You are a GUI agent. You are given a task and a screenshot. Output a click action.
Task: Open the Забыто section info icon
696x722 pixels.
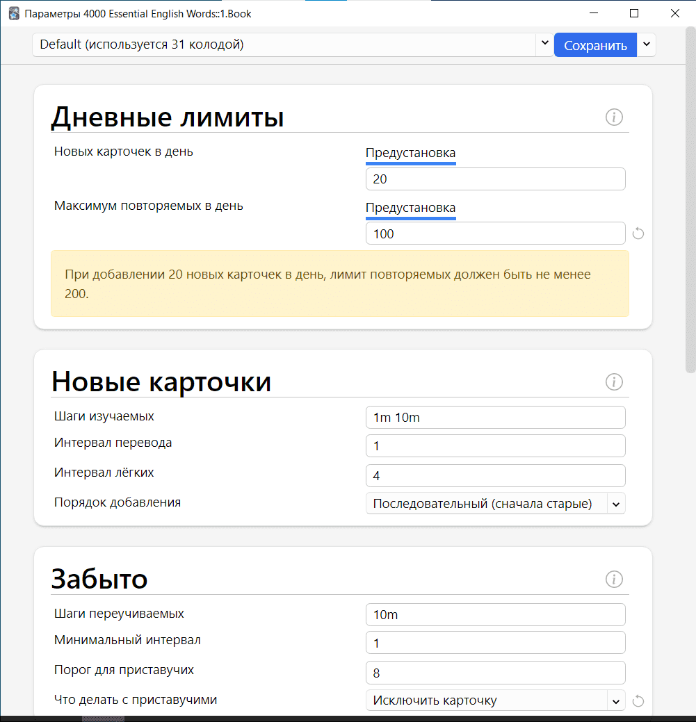coord(614,579)
